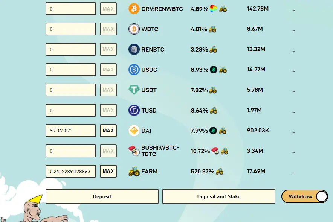Click the tractor reward icon in DAI row

point(223,131)
